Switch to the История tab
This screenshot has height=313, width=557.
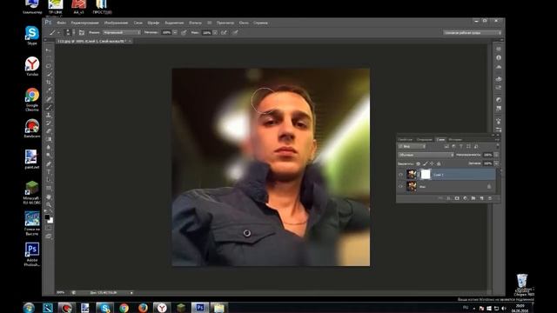pyautogui.click(x=455, y=139)
